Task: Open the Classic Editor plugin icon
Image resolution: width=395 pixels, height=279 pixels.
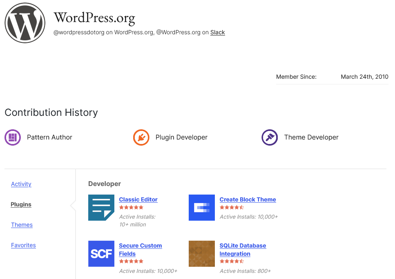Action: [101, 208]
